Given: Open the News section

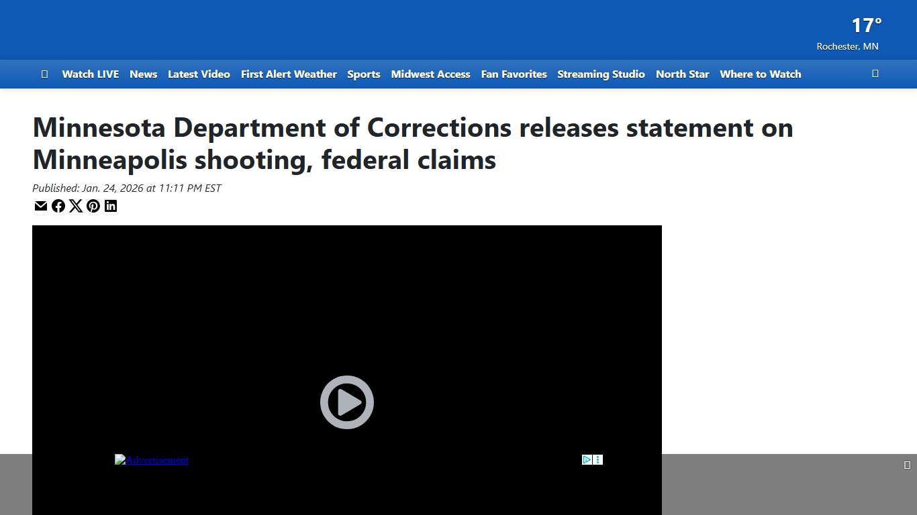Looking at the screenshot, I should [143, 74].
